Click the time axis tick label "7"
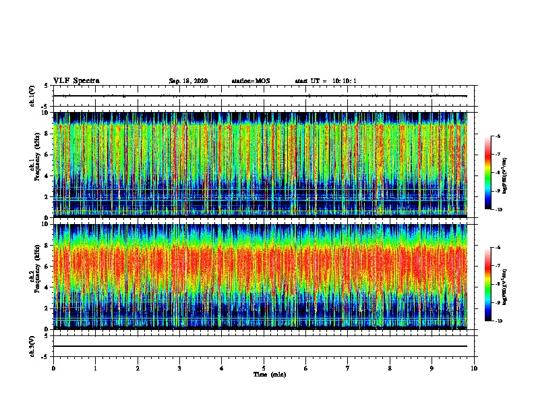Image resolution: width=534 pixels, height=413 pixels. pyautogui.click(x=348, y=368)
